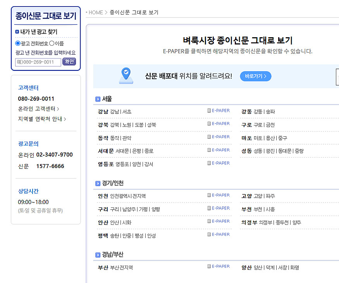339x283 pixels.
Task: Open E-PAPER for 인천 row
Action: point(219,195)
